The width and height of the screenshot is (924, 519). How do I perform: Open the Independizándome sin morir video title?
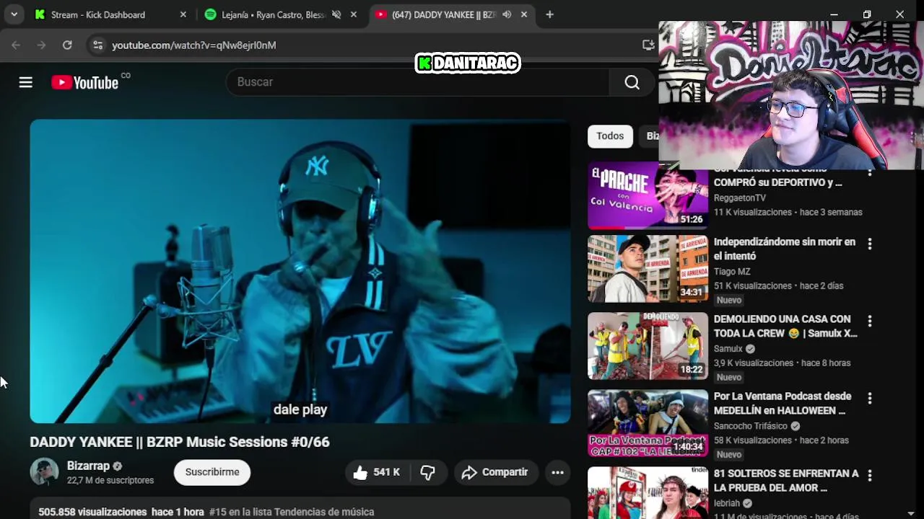(x=785, y=249)
